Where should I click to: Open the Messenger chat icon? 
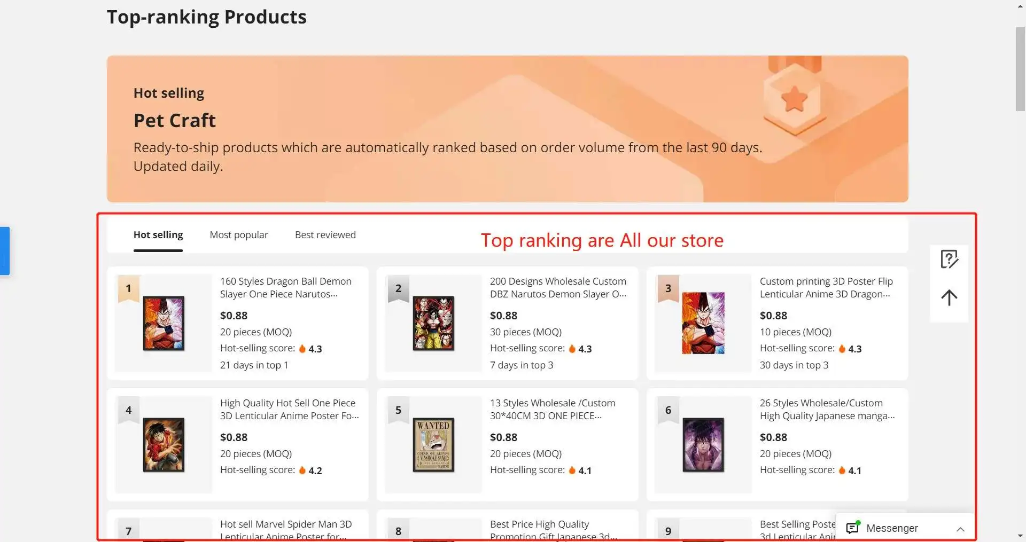[x=853, y=528]
